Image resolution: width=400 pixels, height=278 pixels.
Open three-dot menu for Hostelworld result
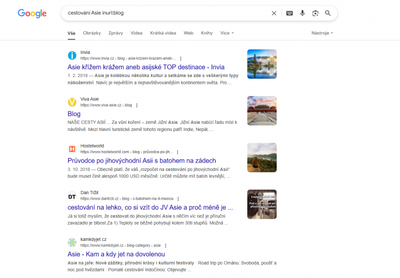pyautogui.click(x=178, y=152)
